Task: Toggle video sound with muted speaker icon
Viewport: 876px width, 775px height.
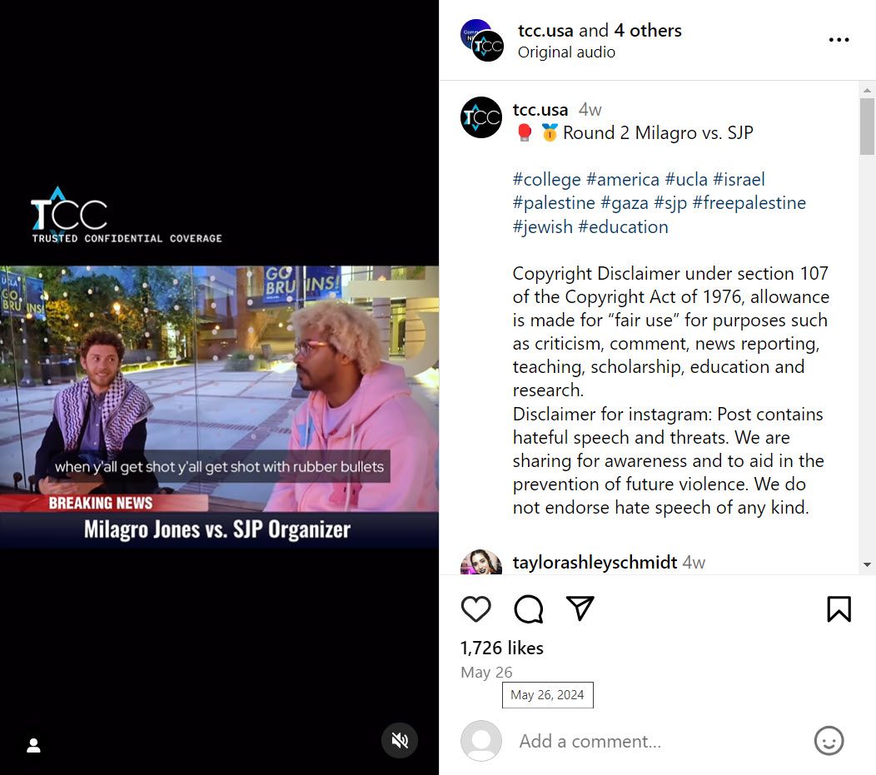Action: pyautogui.click(x=400, y=741)
